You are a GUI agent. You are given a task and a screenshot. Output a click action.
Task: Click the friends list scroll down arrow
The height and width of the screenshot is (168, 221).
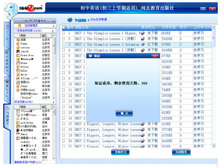pyautogui.click(x=54, y=158)
